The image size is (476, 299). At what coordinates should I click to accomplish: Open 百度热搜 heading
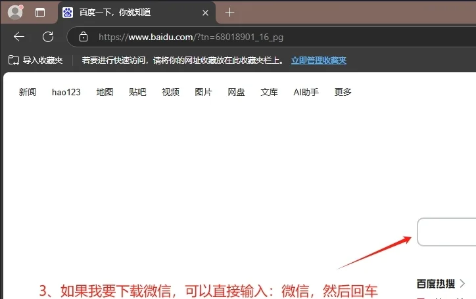click(x=436, y=284)
